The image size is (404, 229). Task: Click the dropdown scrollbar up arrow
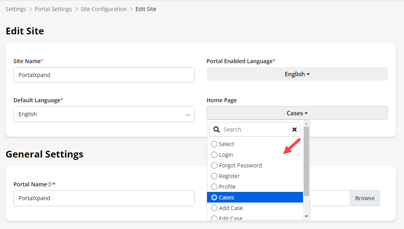point(306,124)
